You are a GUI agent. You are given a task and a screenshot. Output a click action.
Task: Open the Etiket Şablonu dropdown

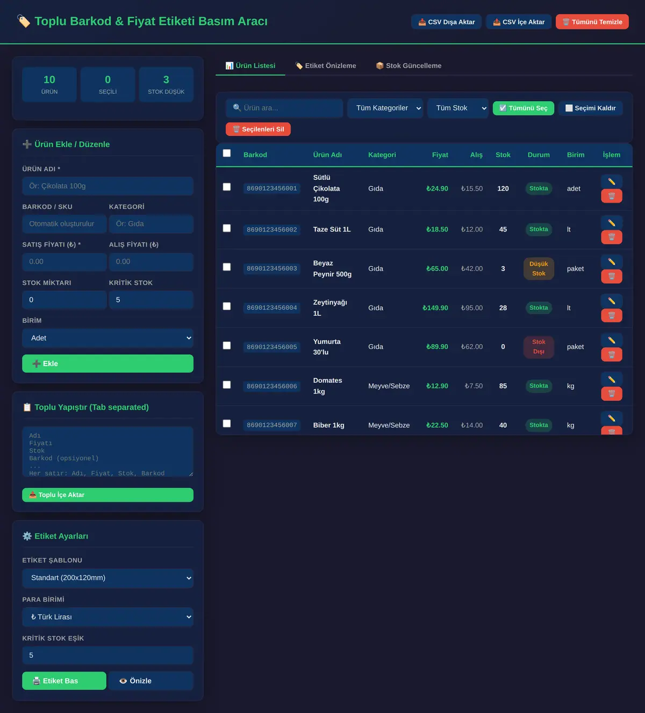click(107, 578)
